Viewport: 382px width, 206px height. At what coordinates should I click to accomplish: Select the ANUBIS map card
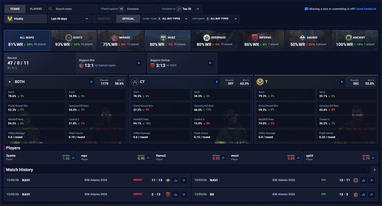(x=308, y=40)
